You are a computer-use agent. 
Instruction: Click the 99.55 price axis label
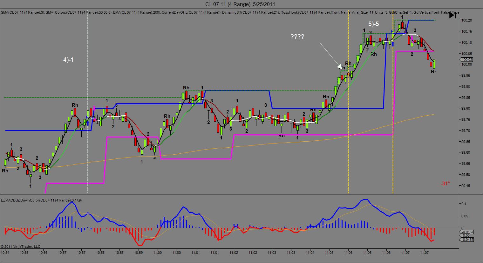pos(466,164)
